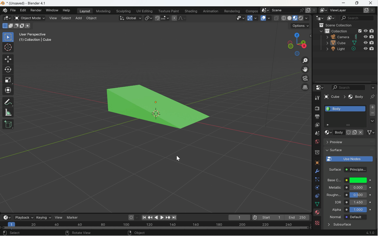
Task: Open the View Layer properties tab
Action: point(317,125)
